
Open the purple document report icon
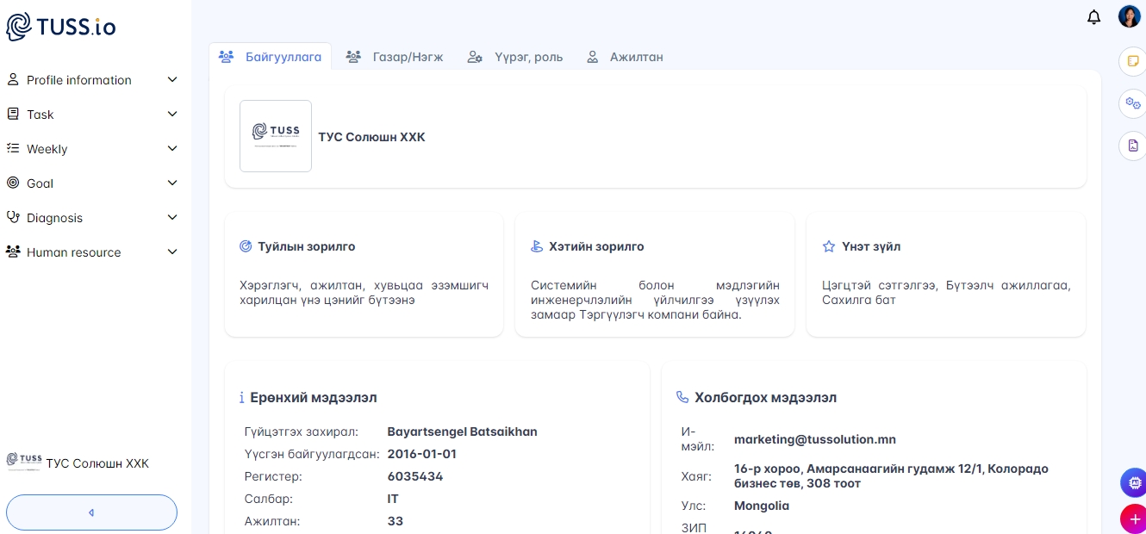[1133, 146]
